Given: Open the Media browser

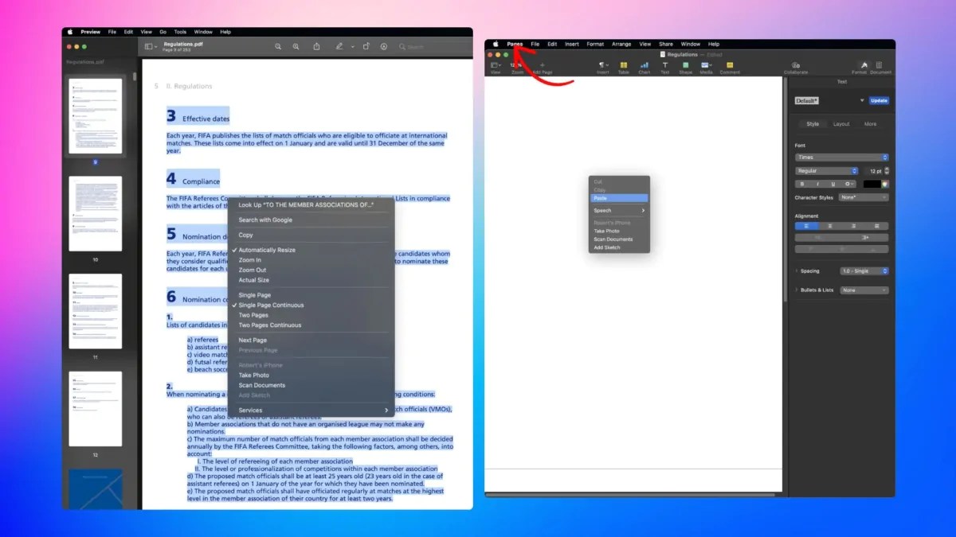Looking at the screenshot, I should (x=705, y=65).
